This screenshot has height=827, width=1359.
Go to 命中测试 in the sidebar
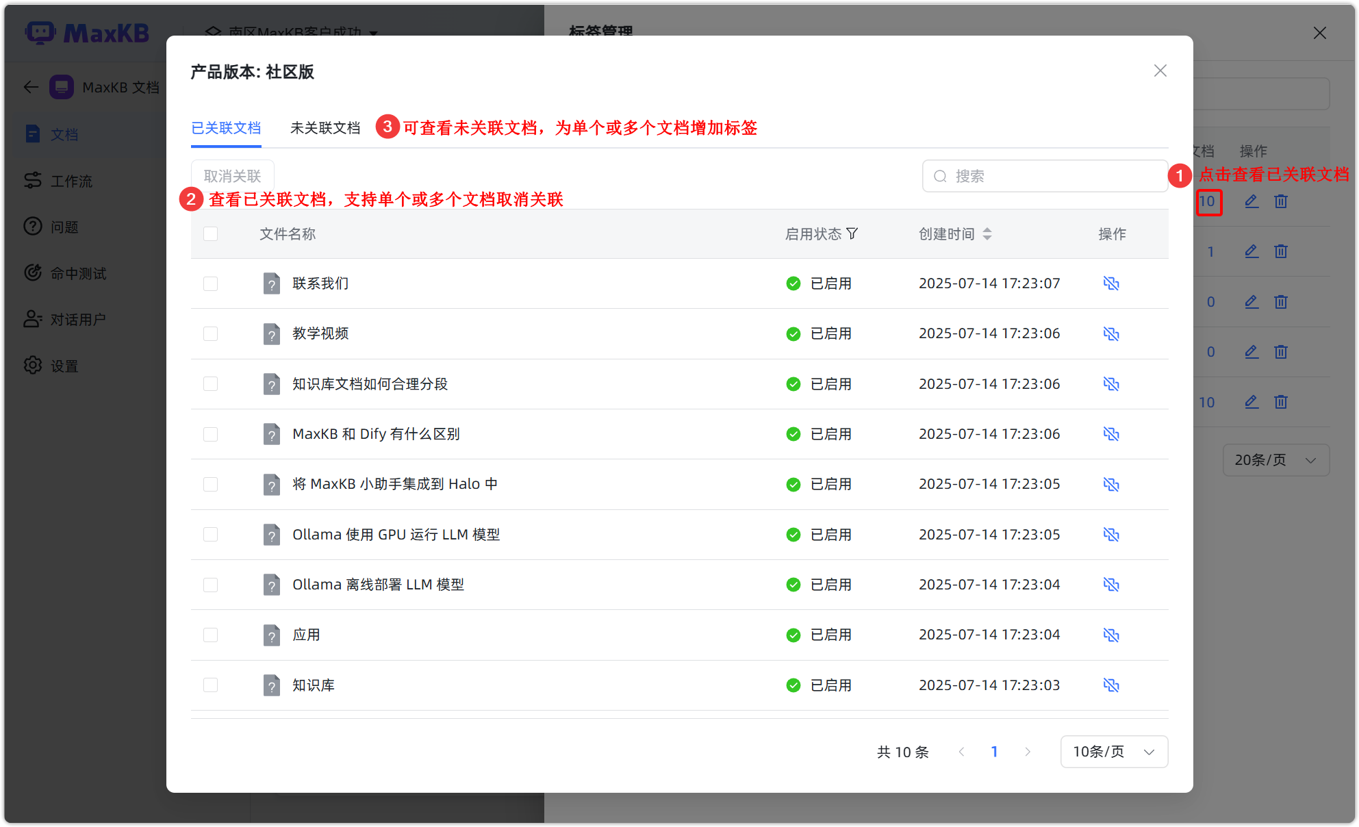click(x=79, y=272)
